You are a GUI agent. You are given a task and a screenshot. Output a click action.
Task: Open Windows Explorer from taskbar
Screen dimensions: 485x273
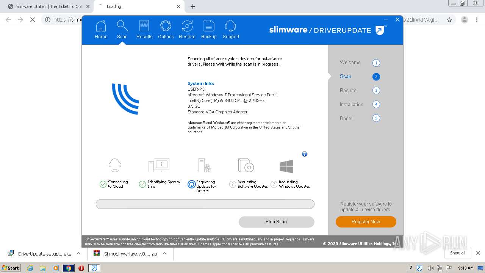coord(43,268)
